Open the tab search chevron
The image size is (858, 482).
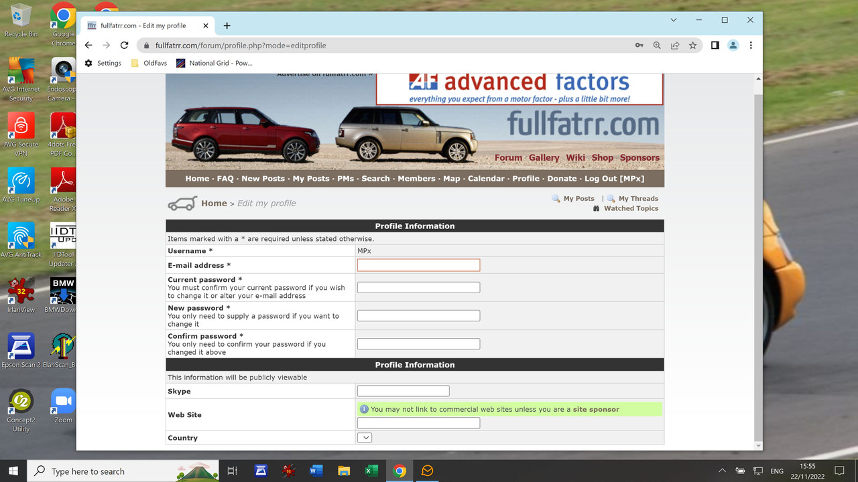(x=674, y=20)
